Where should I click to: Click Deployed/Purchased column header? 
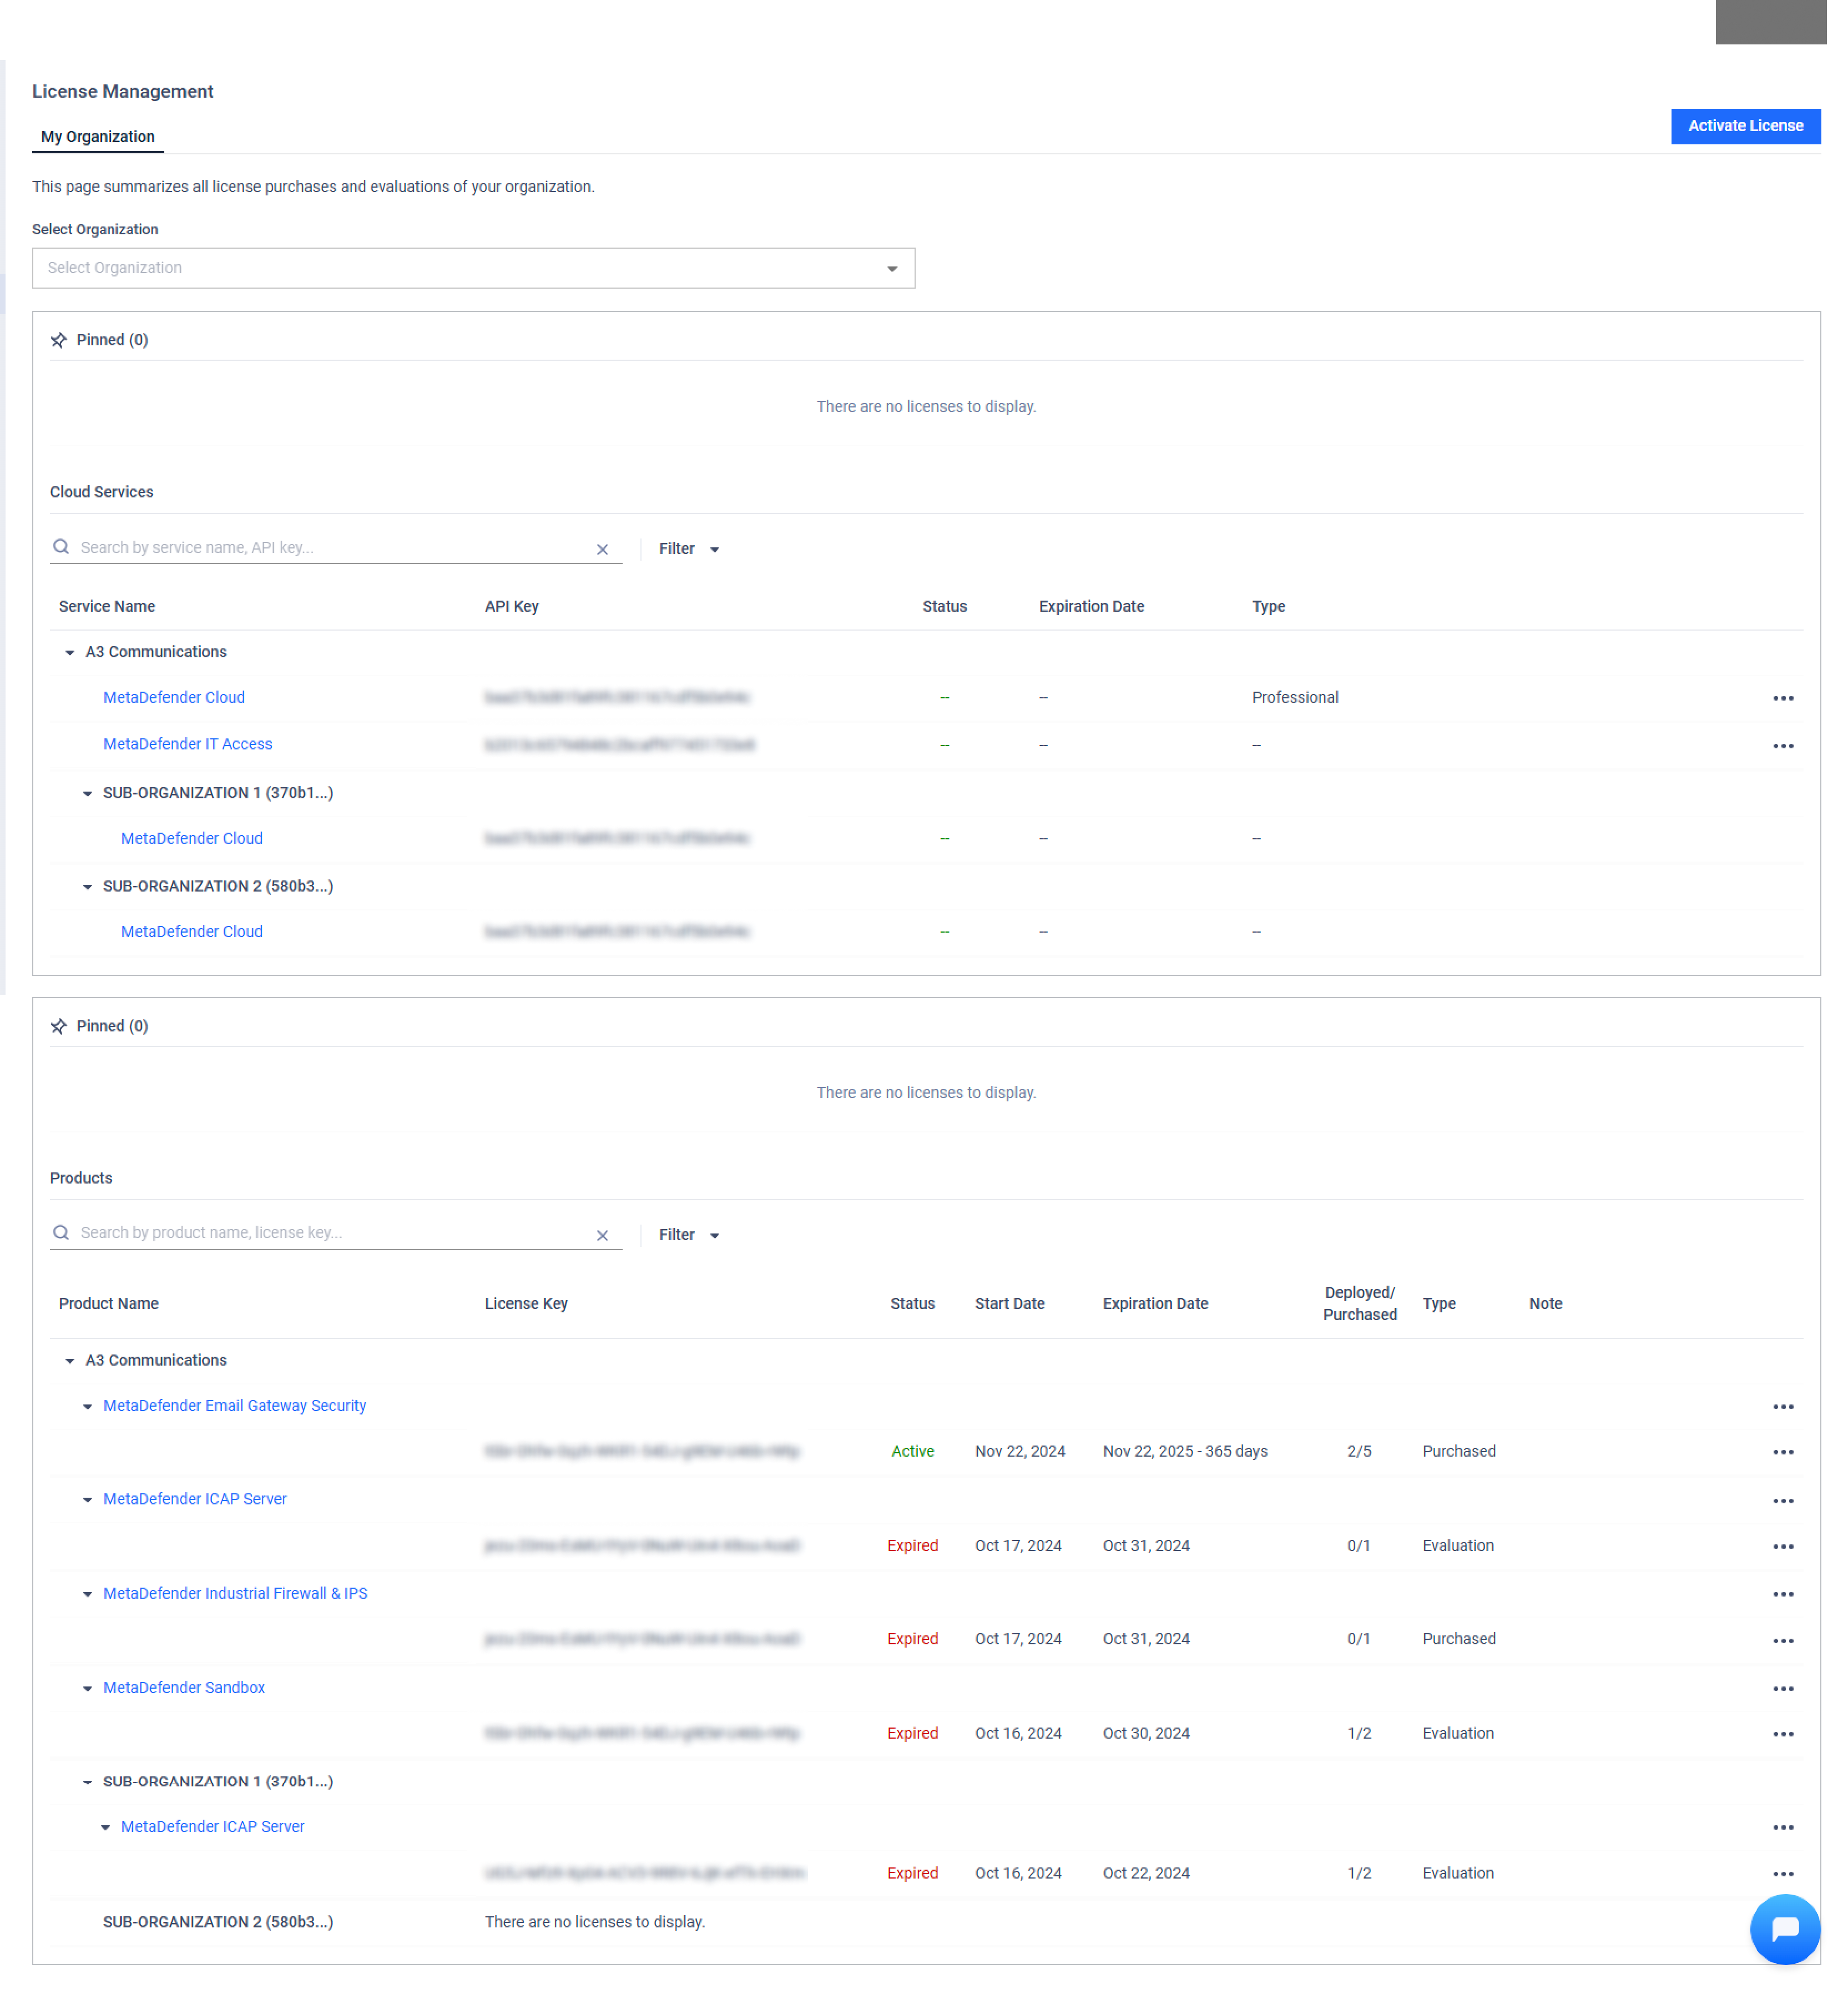click(1359, 1303)
